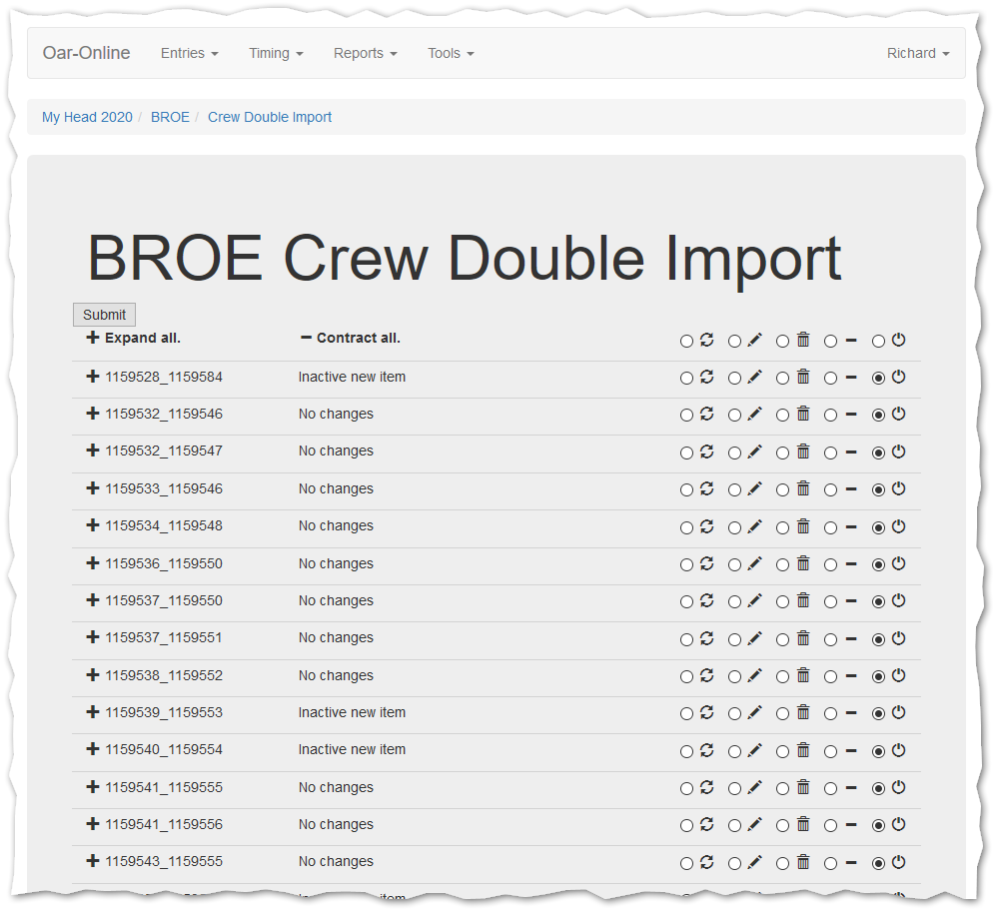Select the header row power radio button

coord(878,342)
